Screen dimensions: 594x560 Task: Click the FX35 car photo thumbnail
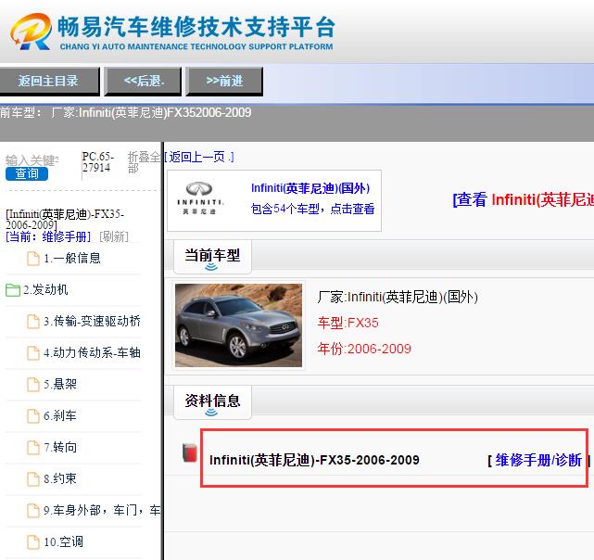tap(238, 325)
